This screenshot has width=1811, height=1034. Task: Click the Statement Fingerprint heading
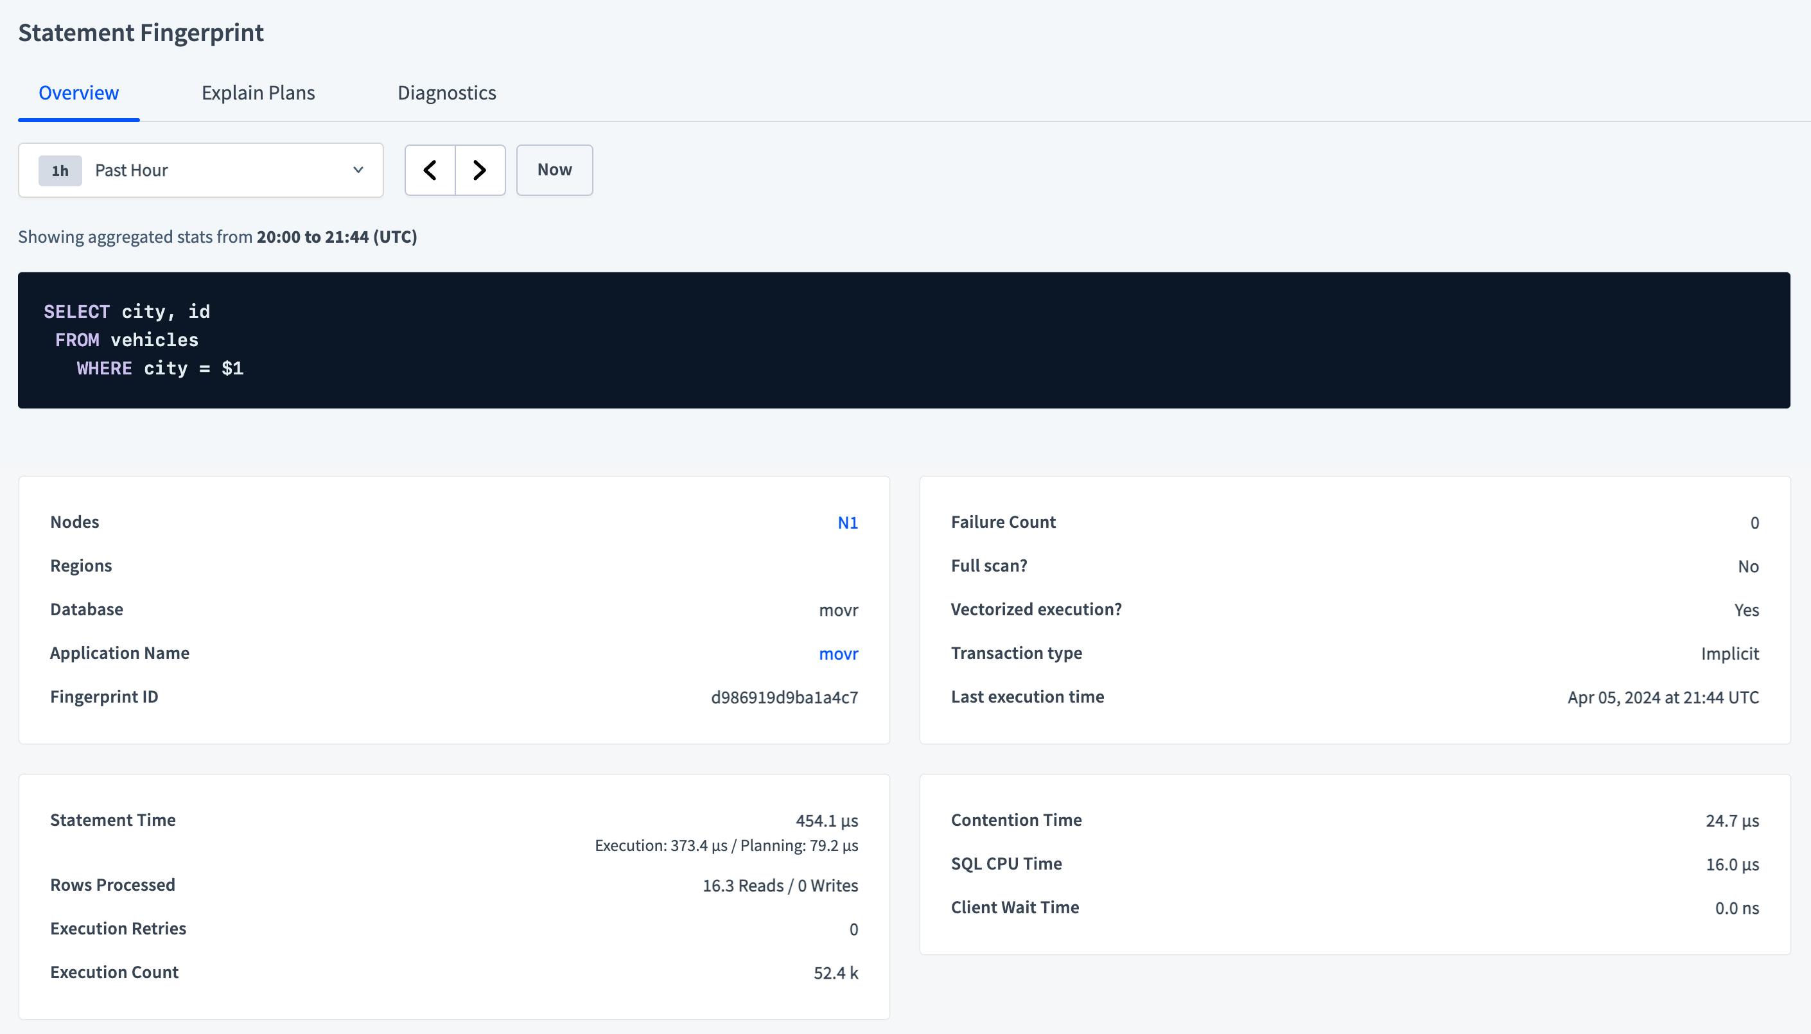(x=141, y=33)
